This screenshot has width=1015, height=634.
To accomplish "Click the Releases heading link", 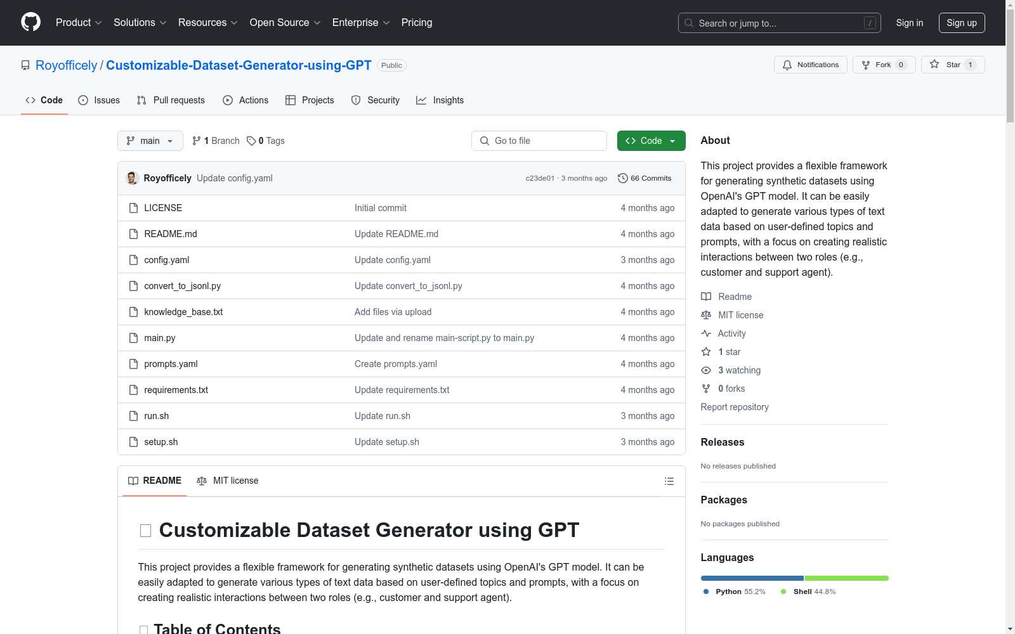I will tap(723, 442).
